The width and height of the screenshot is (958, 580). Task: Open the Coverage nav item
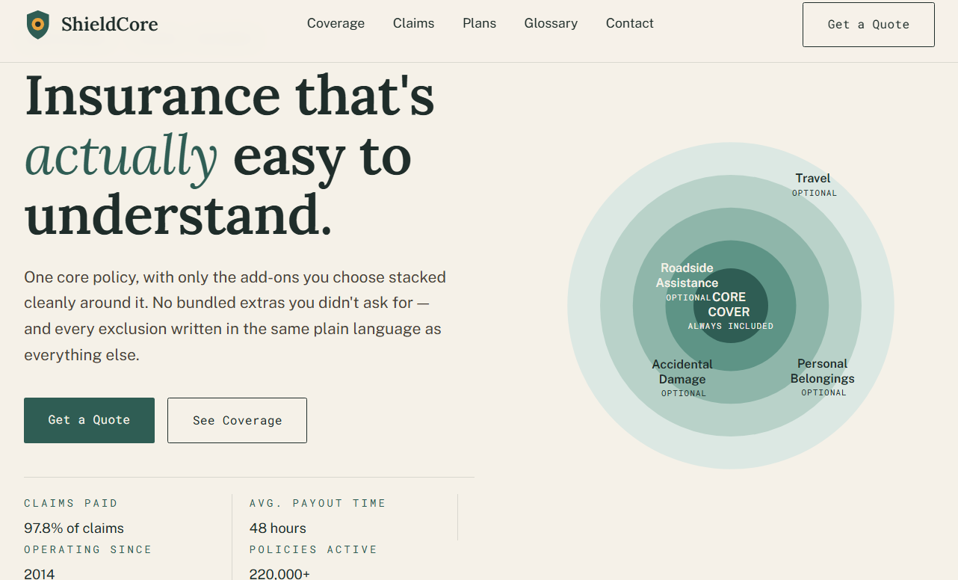tap(336, 23)
